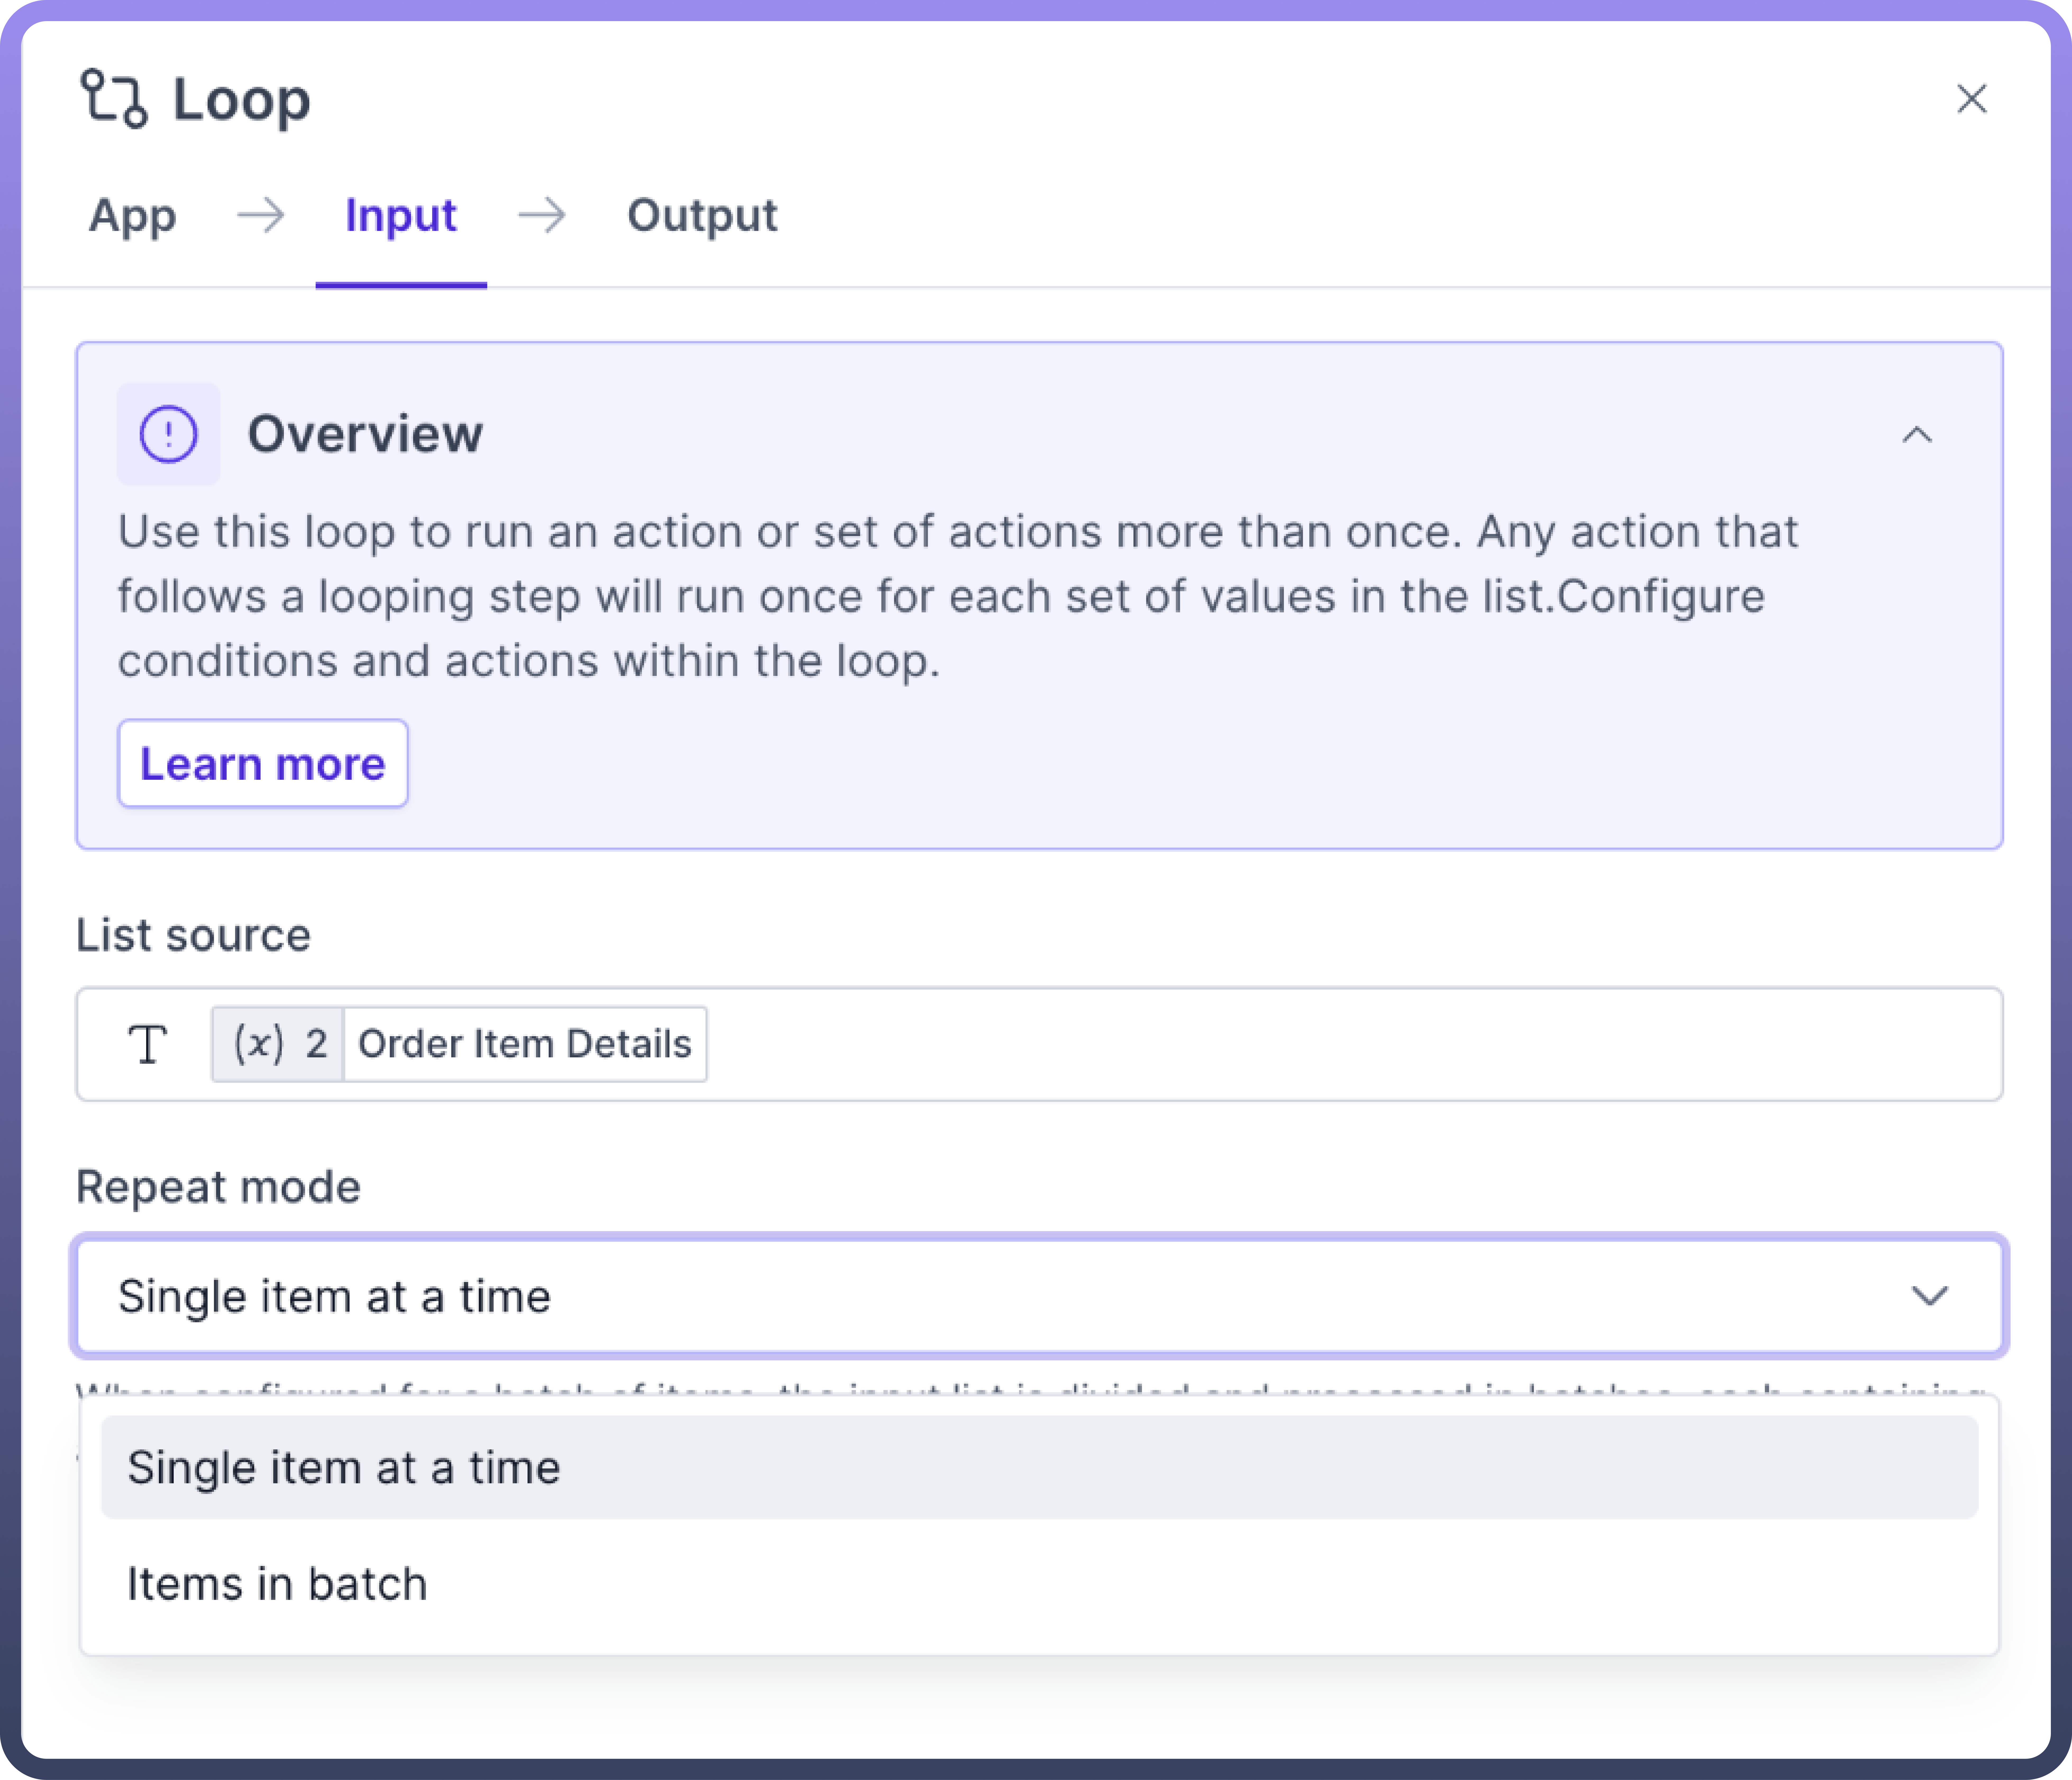Collapse the Overview section chevron
Viewport: 2072px width, 1780px height.
coord(1916,435)
